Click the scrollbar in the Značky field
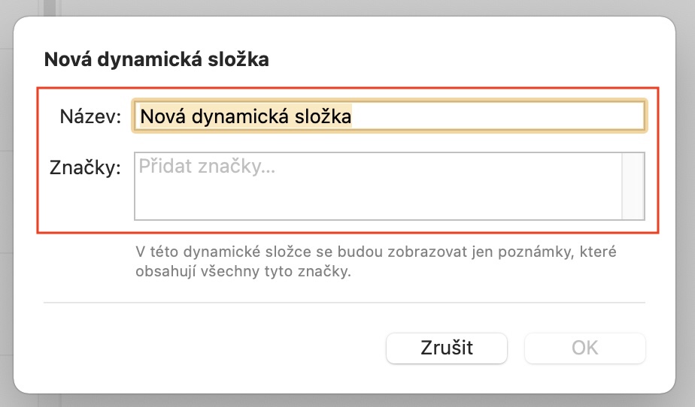Viewport: 695px width, 407px height. pos(633,186)
